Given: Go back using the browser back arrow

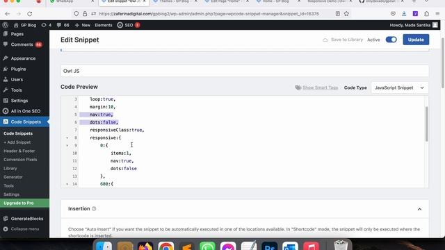Looking at the screenshot, I should coord(8,14).
